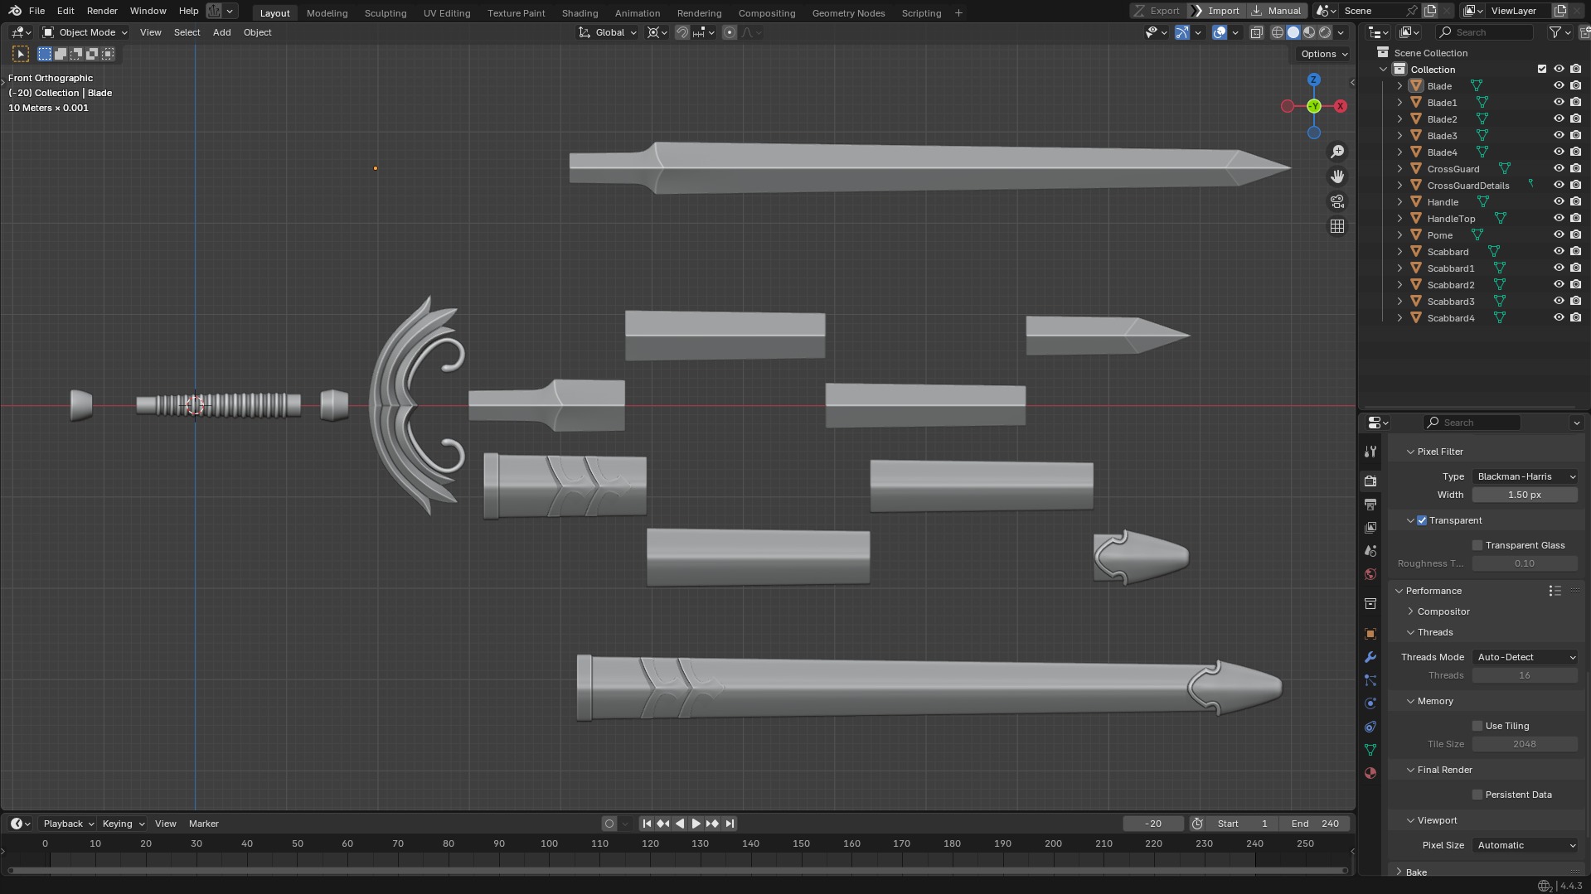Hide the Blade object in viewport
Image resolution: width=1591 pixels, height=894 pixels.
(1559, 86)
